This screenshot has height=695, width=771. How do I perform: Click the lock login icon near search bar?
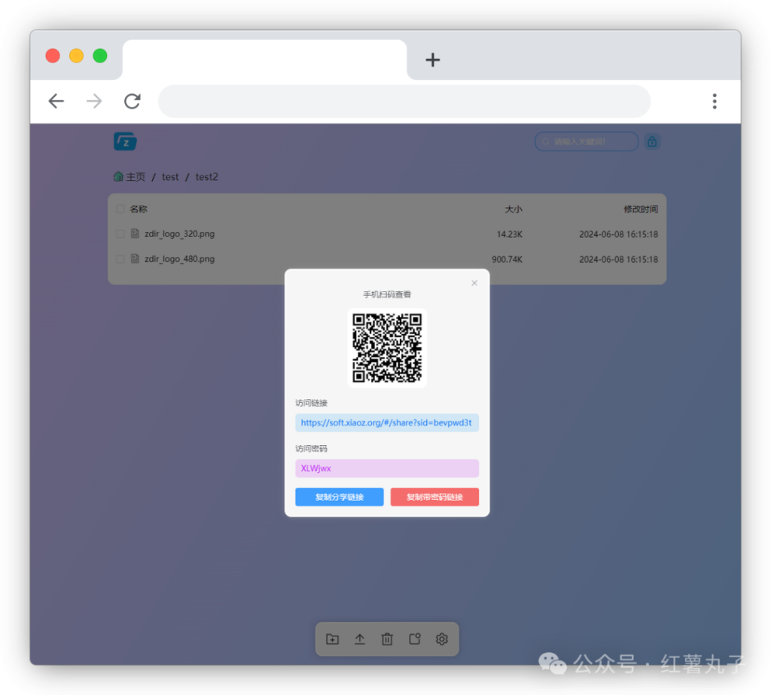pos(652,142)
